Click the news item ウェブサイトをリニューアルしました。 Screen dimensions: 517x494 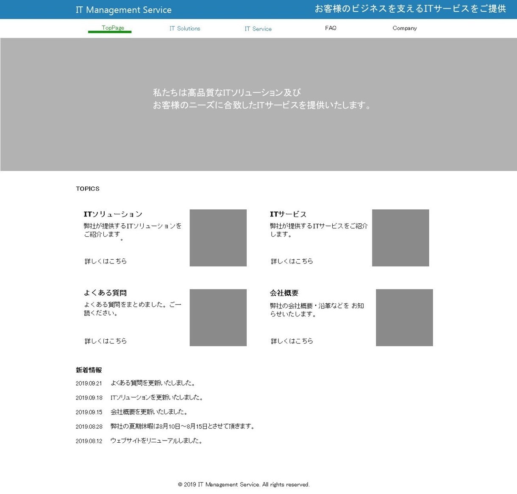point(157,441)
